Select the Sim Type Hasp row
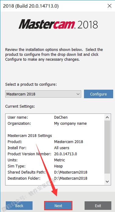This screenshot has height=212, width=115. point(55,166)
